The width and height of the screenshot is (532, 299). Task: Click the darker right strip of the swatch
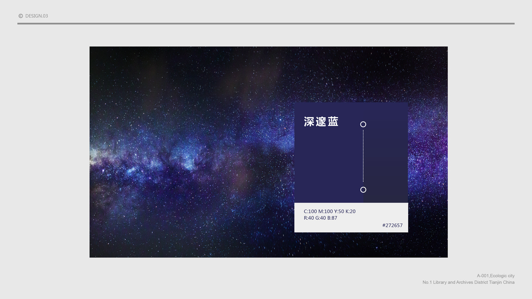tap(386, 152)
